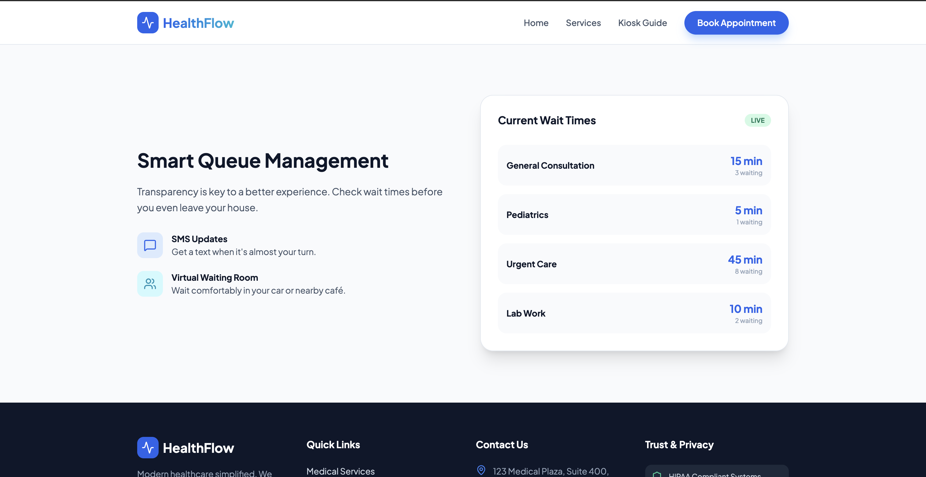
Task: Open the Kiosk Guide page
Action: click(x=642, y=23)
